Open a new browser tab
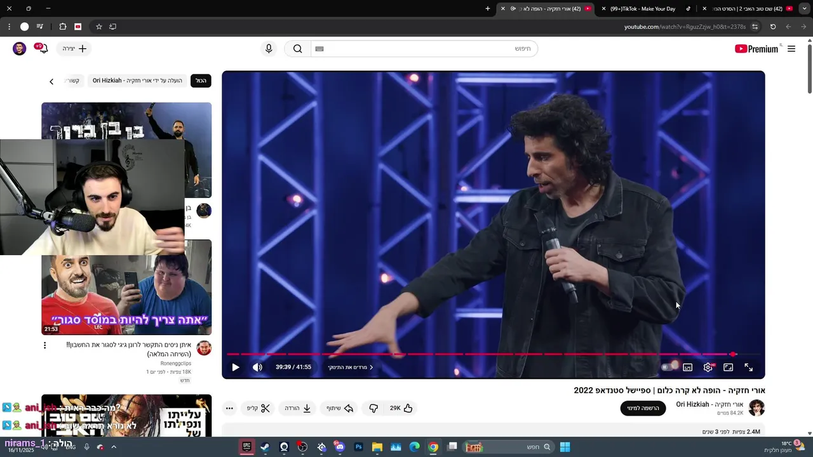 click(x=488, y=9)
